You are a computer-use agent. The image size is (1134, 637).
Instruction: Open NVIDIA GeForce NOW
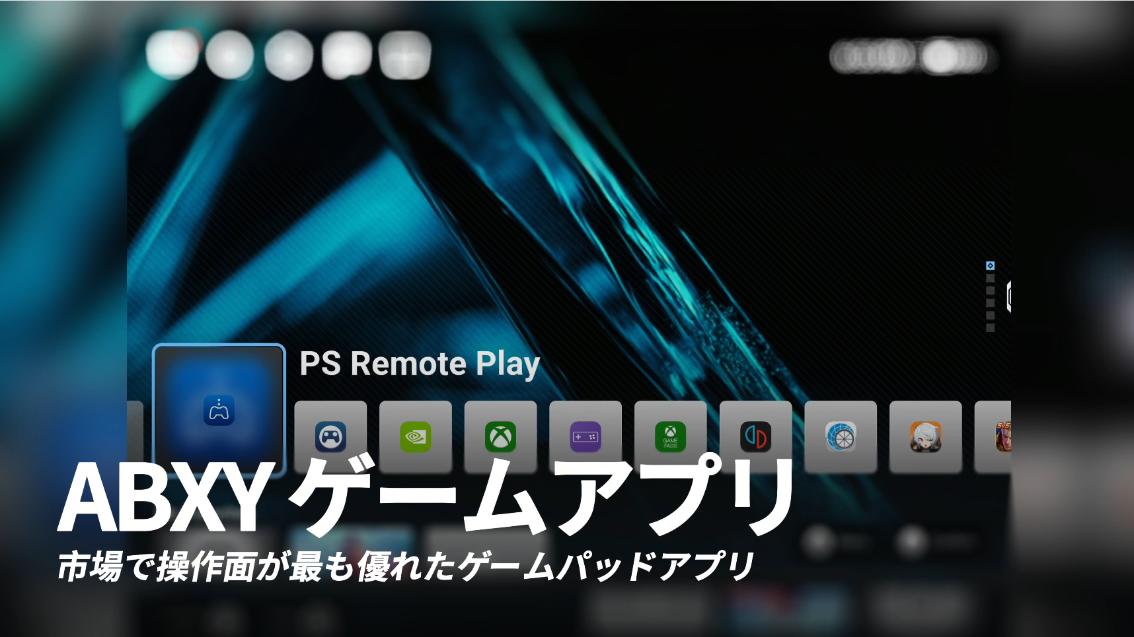point(416,436)
